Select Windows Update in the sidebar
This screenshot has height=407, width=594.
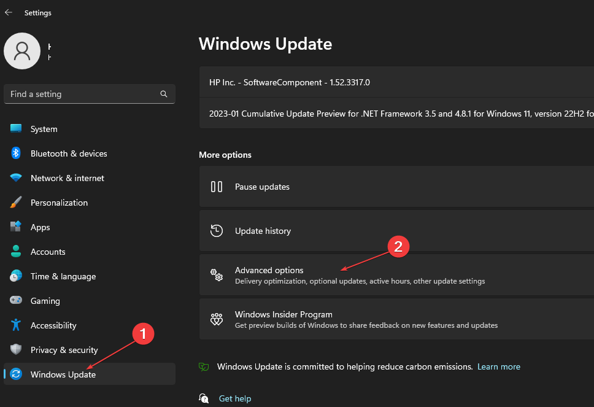click(x=63, y=374)
